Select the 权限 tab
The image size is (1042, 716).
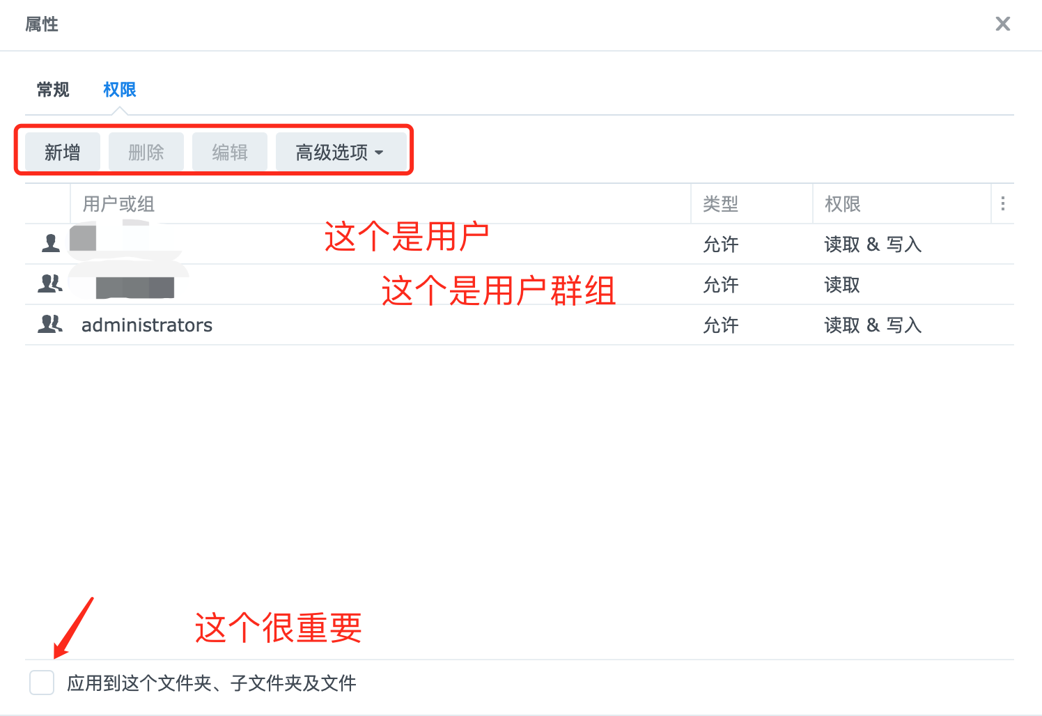[x=120, y=90]
